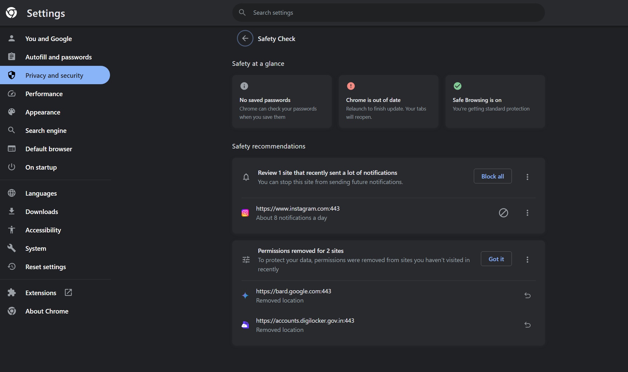Screen dimensions: 628x372
Task: Dismiss permissions notice with Got it
Action: (496, 259)
